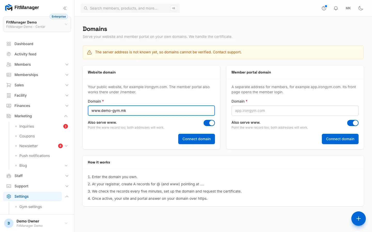372x232 pixels.
Task: Click the FitManager logo icon
Action: click(x=9, y=8)
